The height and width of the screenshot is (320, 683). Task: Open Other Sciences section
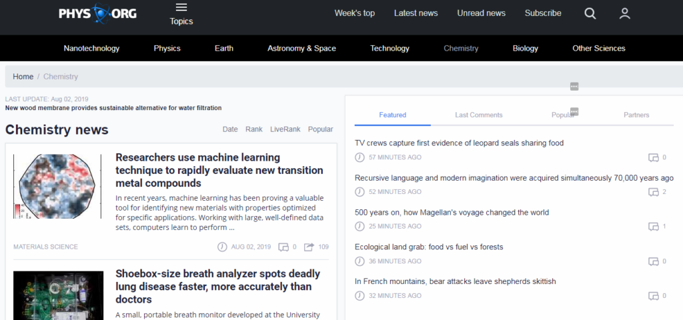point(599,48)
